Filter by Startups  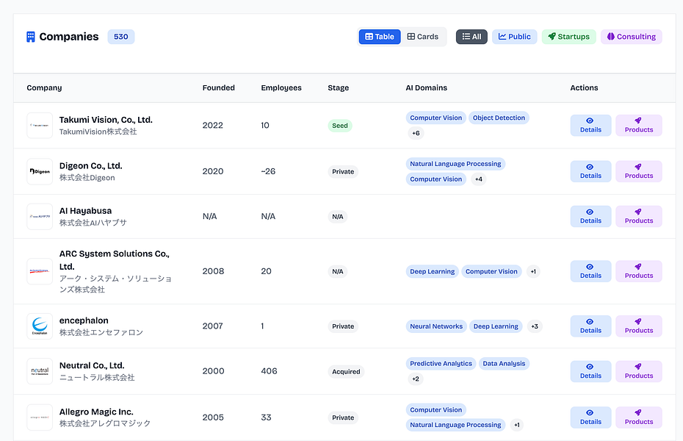(569, 37)
